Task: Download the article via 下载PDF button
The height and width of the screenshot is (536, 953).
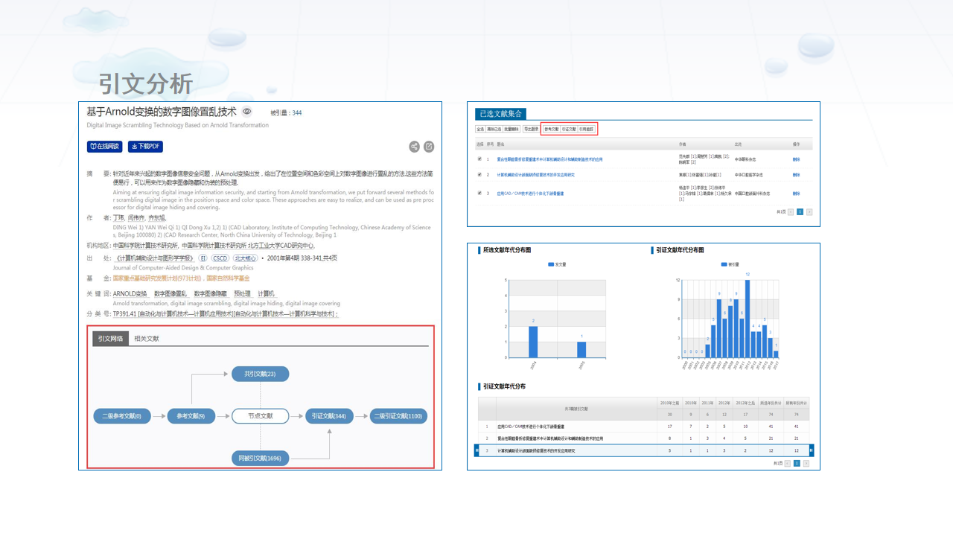Action: click(145, 147)
